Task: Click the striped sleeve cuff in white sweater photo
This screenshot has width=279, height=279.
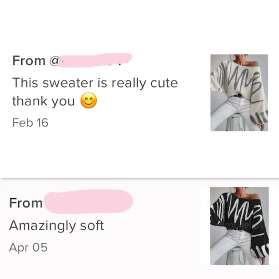Action: click(x=259, y=117)
